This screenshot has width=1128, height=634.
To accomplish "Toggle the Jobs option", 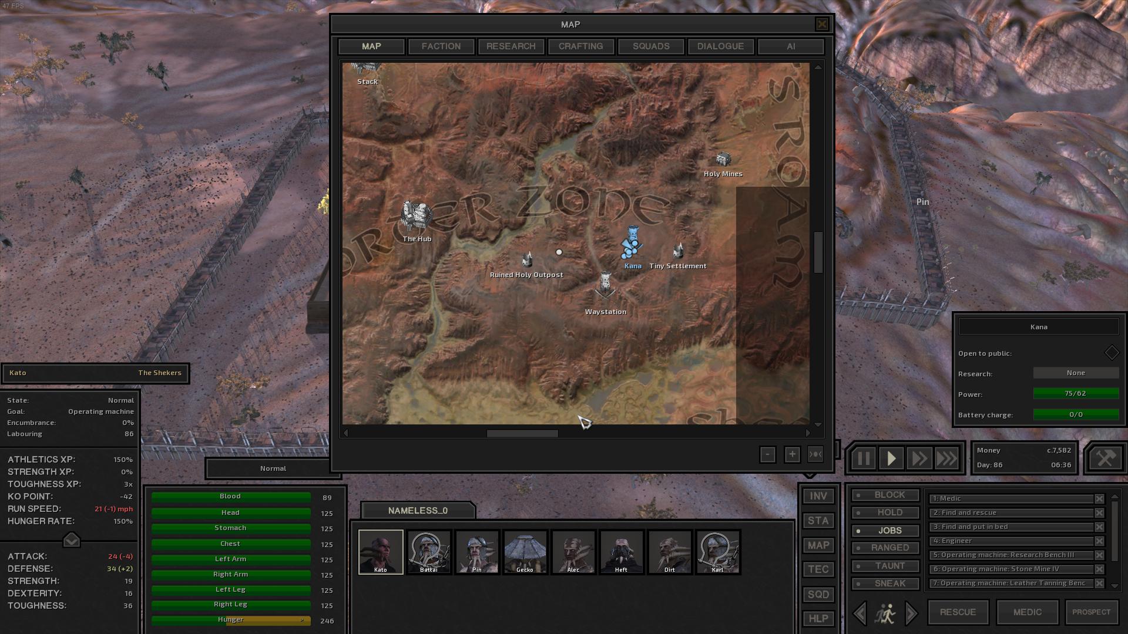I will pyautogui.click(x=886, y=531).
